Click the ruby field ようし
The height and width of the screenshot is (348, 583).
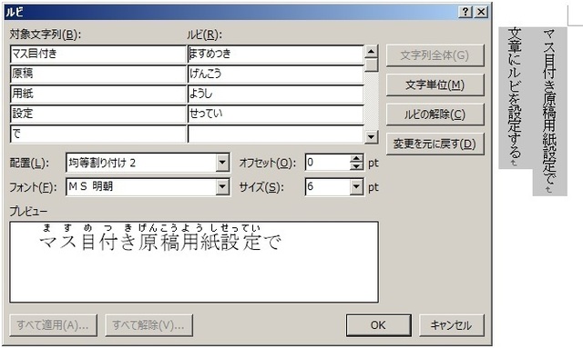(275, 94)
